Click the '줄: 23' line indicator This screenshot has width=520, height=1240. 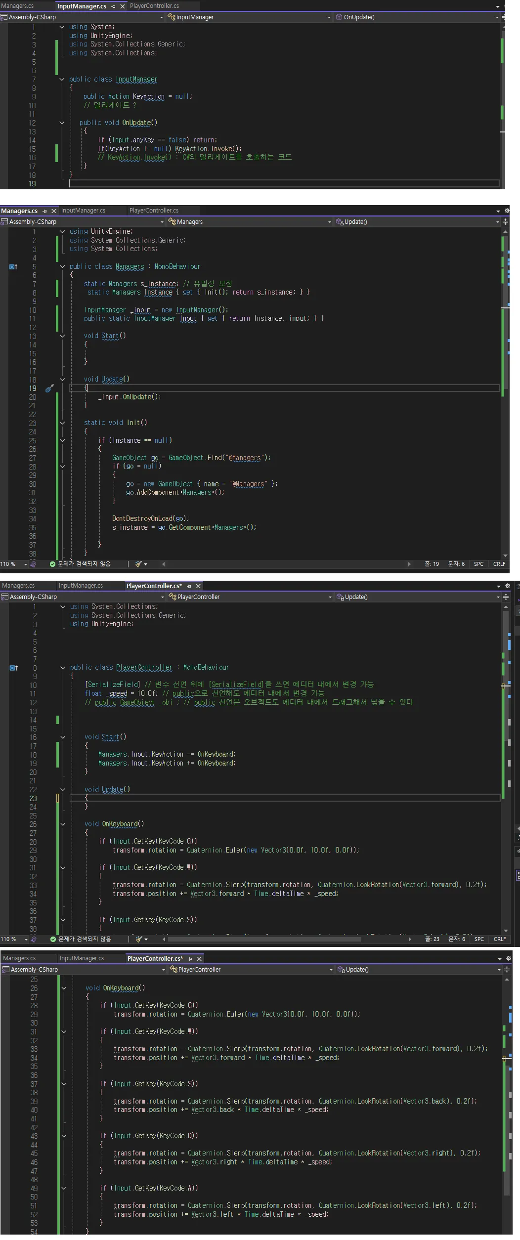pos(432,939)
